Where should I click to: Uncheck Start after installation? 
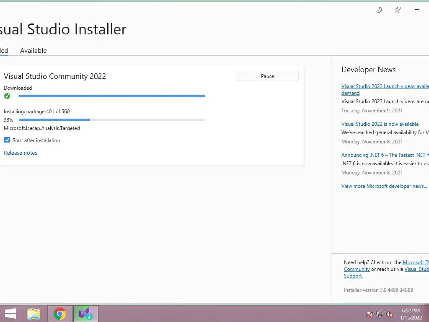7,140
